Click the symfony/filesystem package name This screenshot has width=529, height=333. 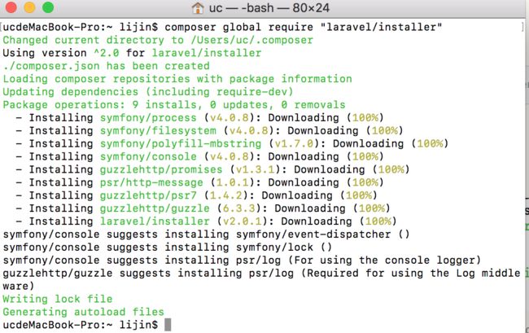pyautogui.click(x=158, y=130)
